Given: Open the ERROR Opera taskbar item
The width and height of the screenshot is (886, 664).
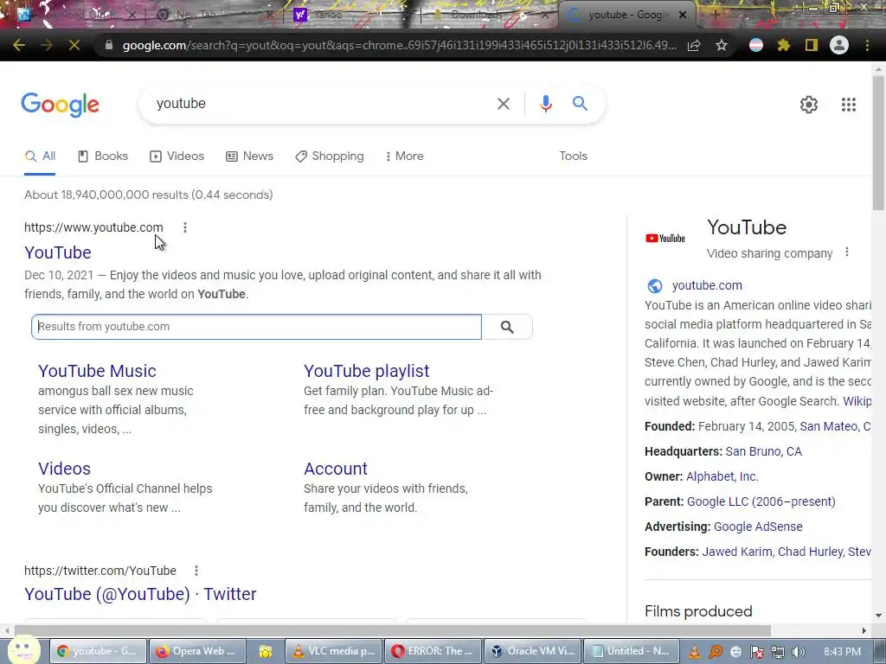Looking at the screenshot, I should pyautogui.click(x=433, y=651).
